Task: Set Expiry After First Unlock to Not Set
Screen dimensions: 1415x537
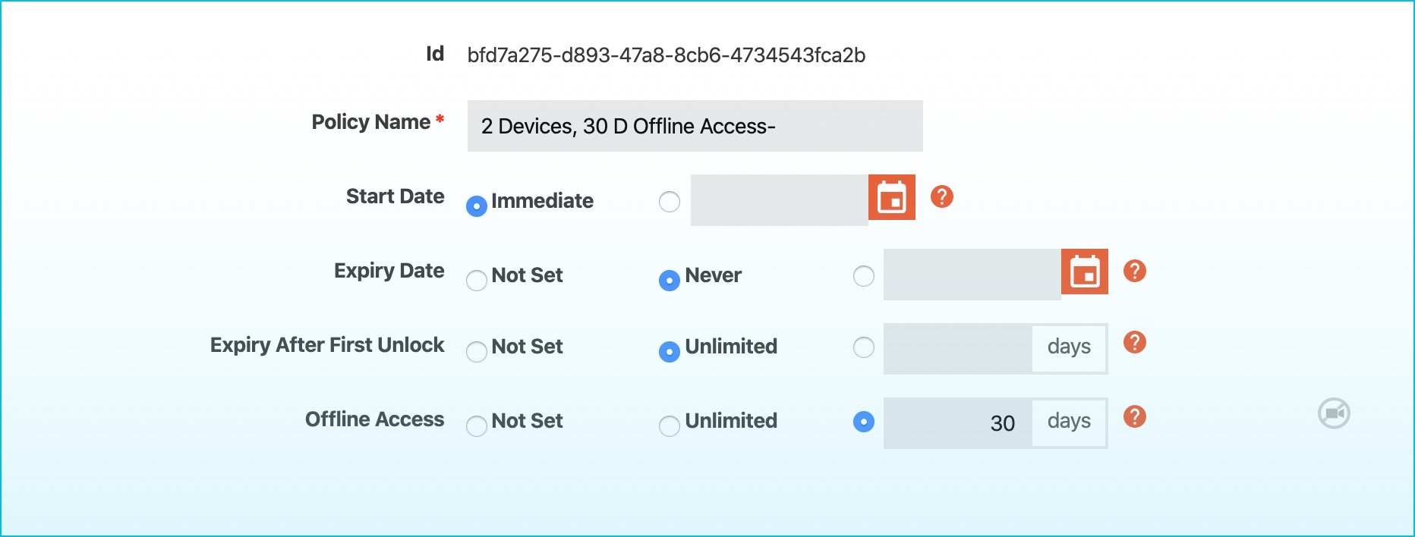Action: click(476, 352)
